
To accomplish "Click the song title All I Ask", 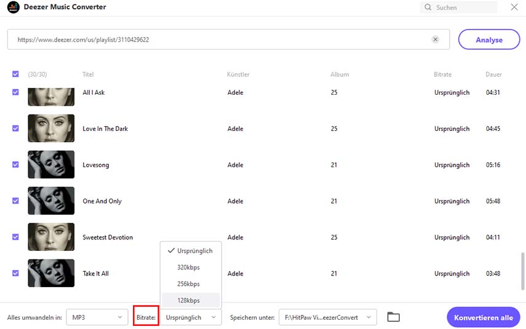I will pyautogui.click(x=94, y=92).
